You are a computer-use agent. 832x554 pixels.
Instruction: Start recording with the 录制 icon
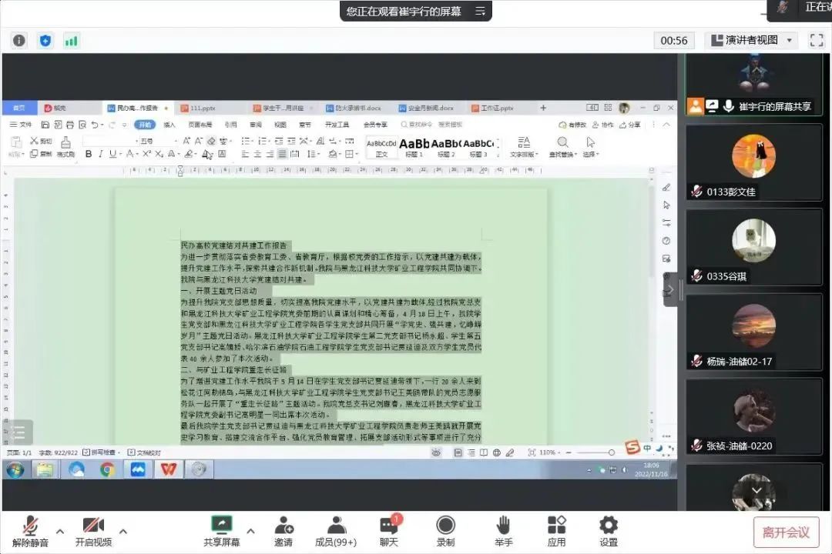click(x=445, y=526)
